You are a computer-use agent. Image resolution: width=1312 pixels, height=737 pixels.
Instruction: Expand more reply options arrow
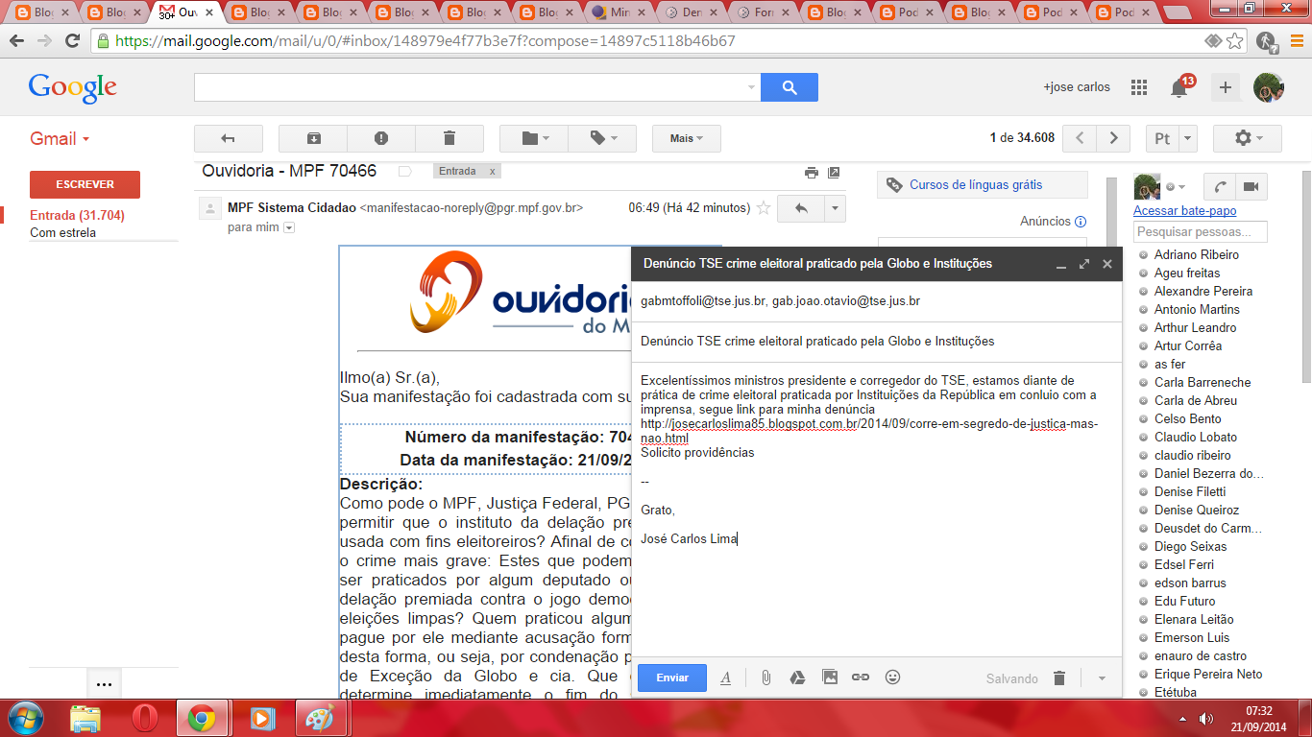(x=836, y=208)
